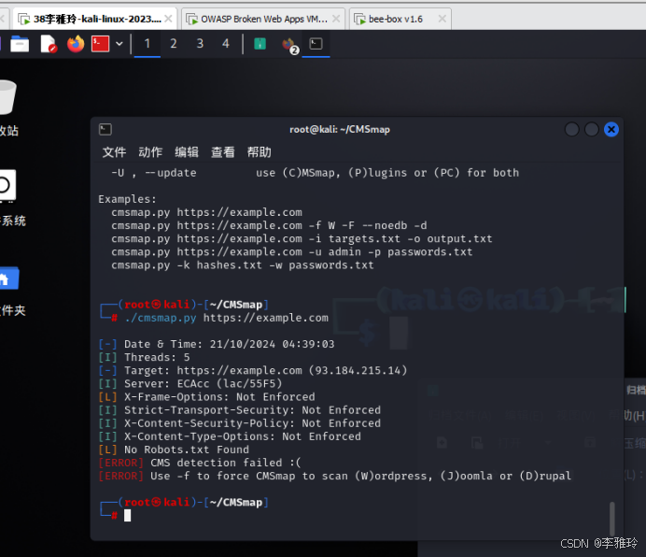Click the ./cmsmap.py command text
646x557 pixels.
(161, 318)
